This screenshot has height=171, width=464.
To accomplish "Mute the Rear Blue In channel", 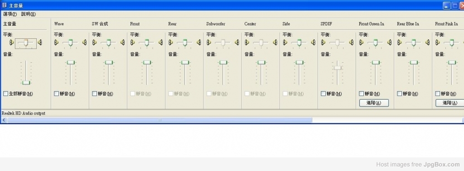I will tap(400, 94).
